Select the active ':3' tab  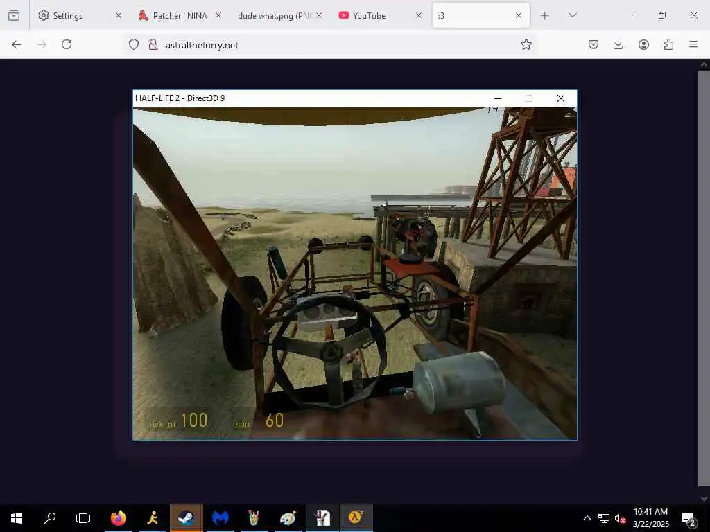(481, 15)
